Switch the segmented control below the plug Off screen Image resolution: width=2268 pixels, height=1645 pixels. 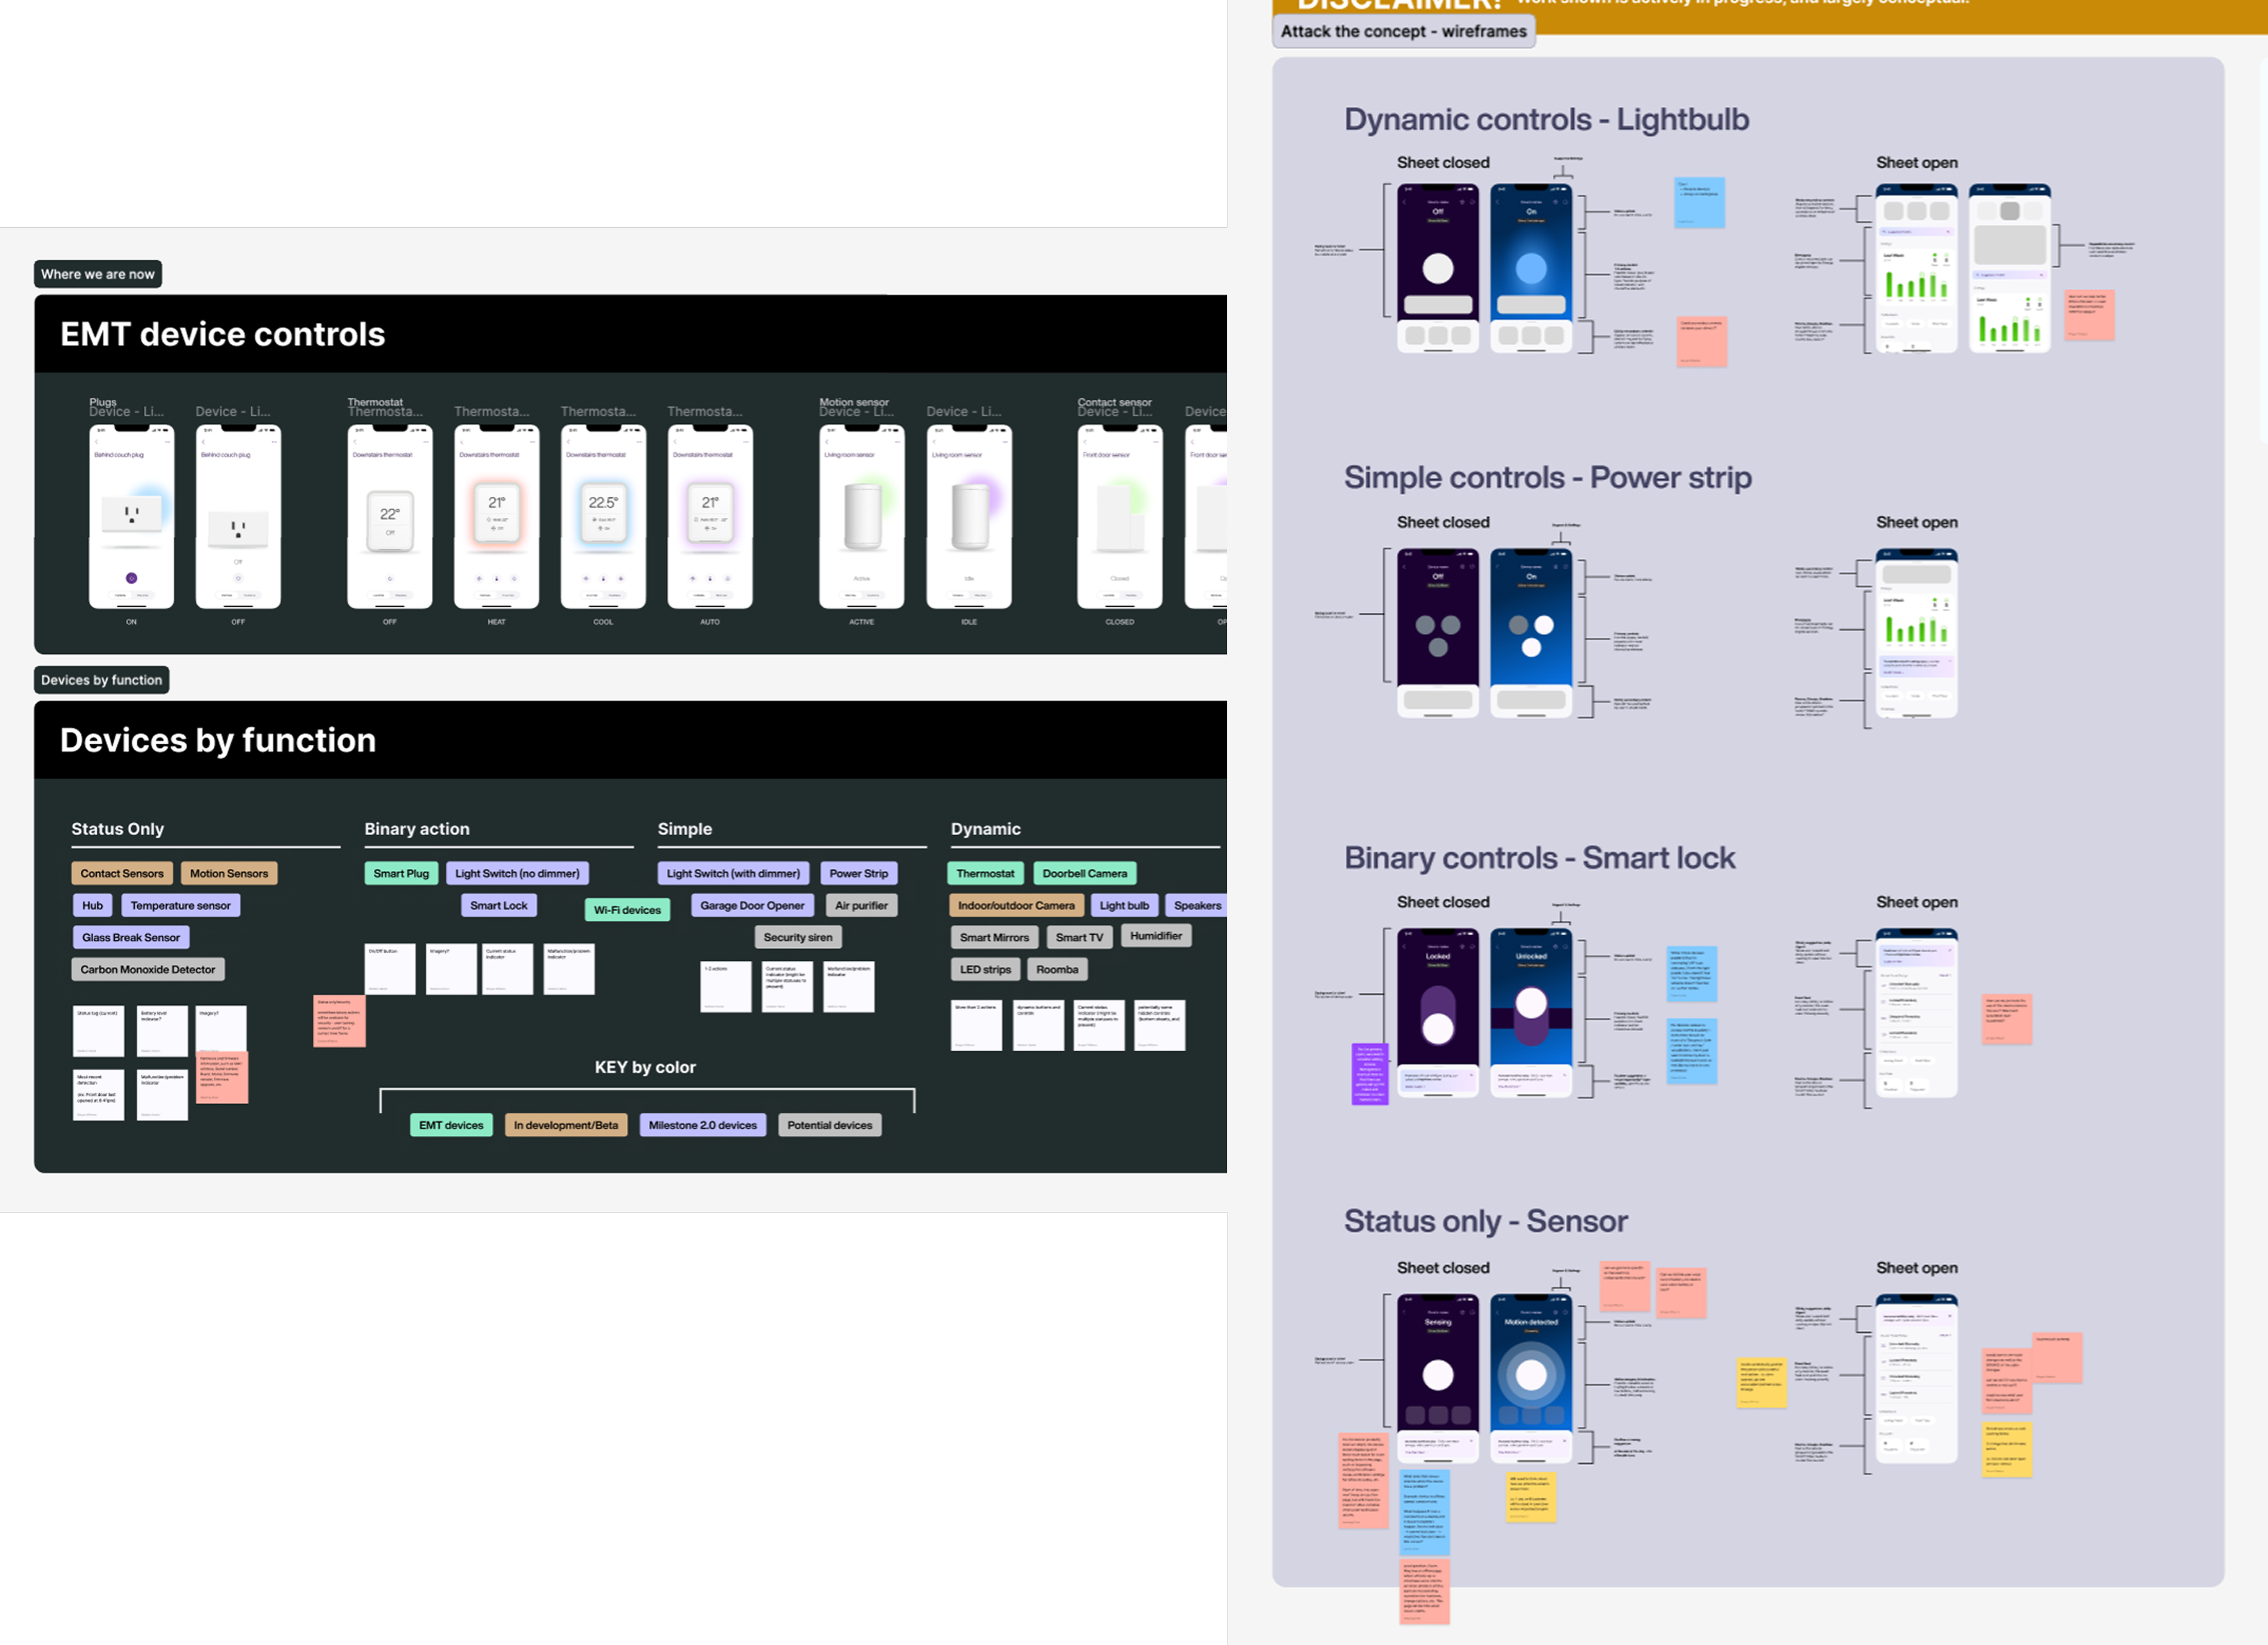pos(239,595)
